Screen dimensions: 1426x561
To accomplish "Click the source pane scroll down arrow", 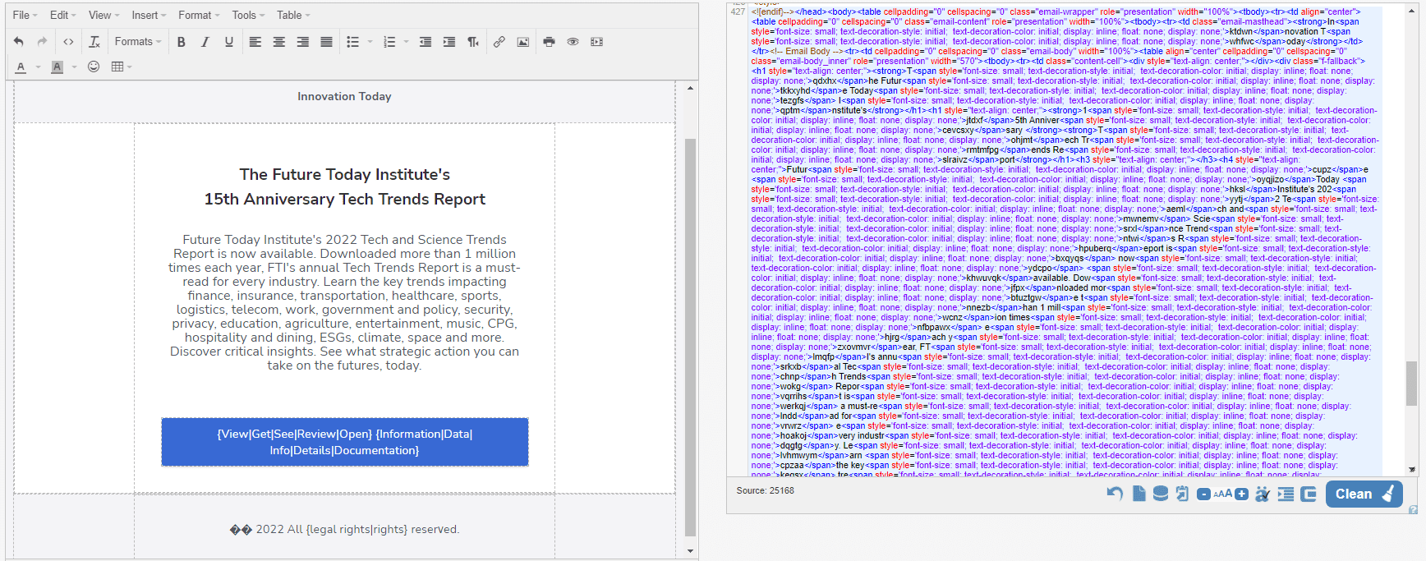I will [x=1412, y=470].
